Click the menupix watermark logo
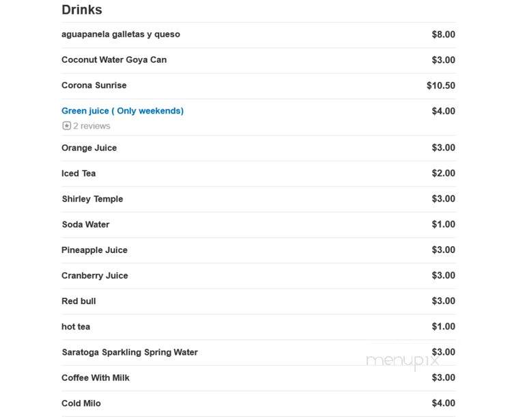Viewport: 525px width, 417px height. (403, 362)
